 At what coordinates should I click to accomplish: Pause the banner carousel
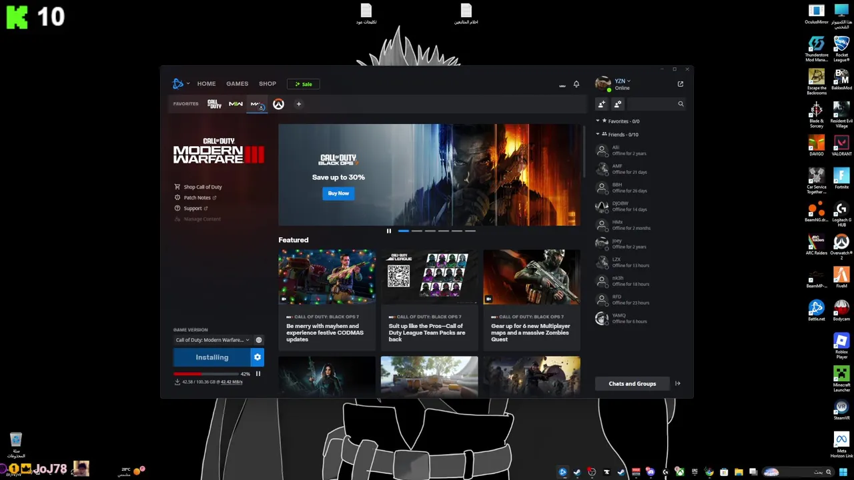(x=389, y=231)
